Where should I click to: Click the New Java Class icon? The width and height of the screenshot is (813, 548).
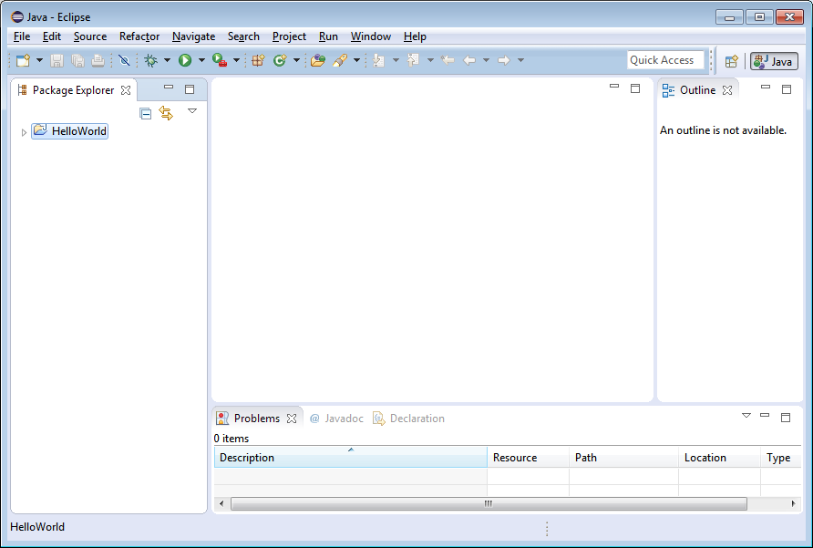[x=280, y=61]
